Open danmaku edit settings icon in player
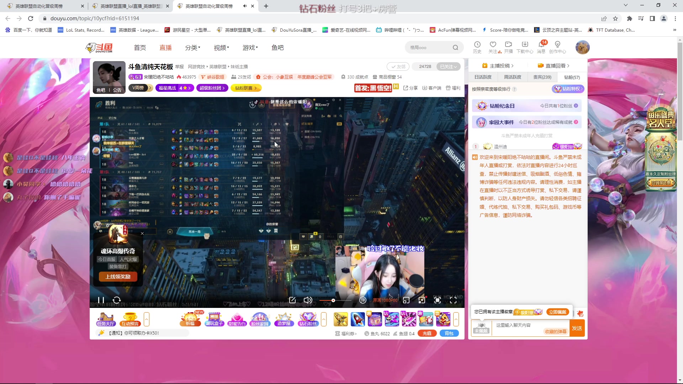 292,300
